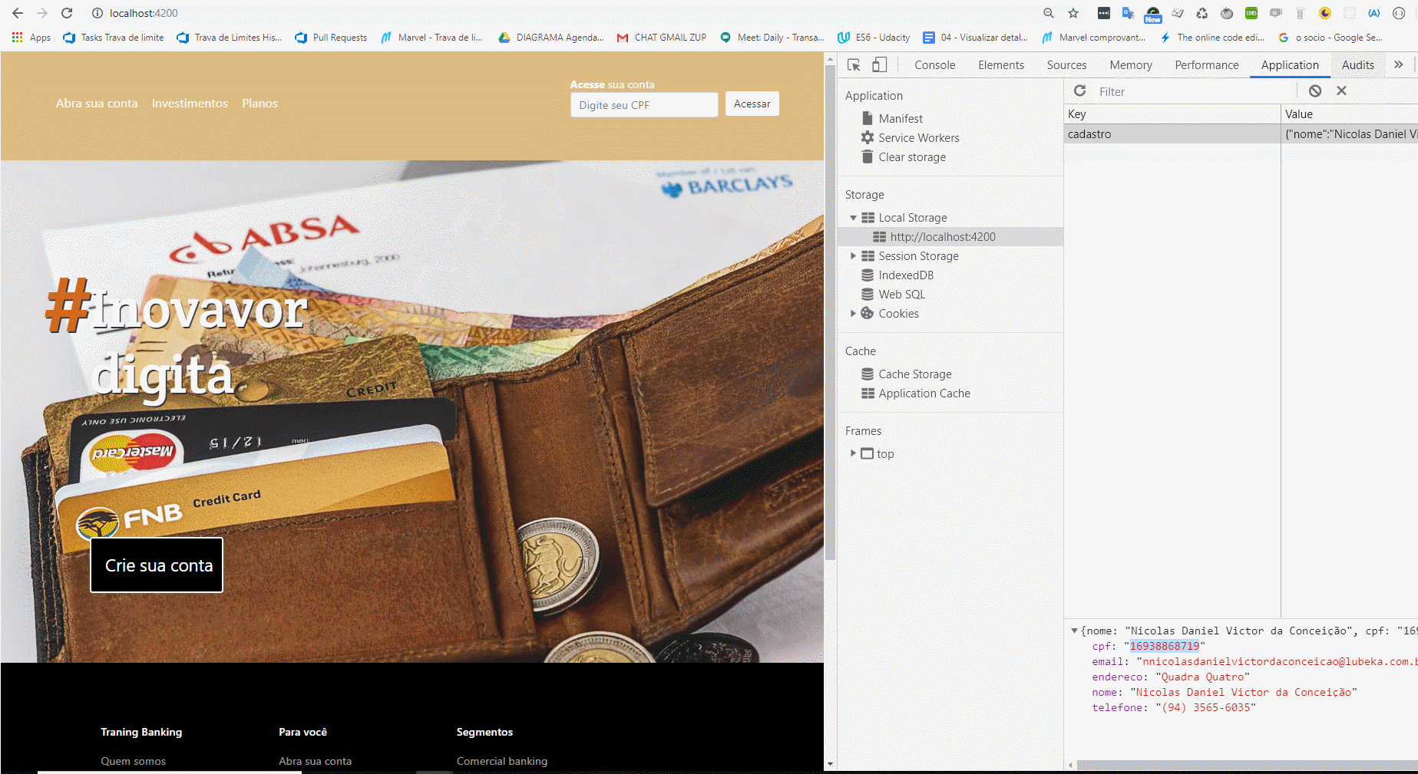
Task: Open the Pull Requests bookmark
Action: pos(332,37)
